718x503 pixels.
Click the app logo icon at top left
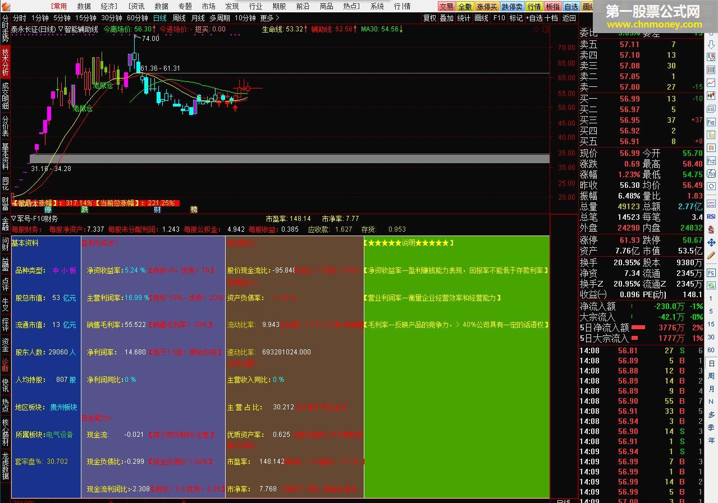coord(5,6)
